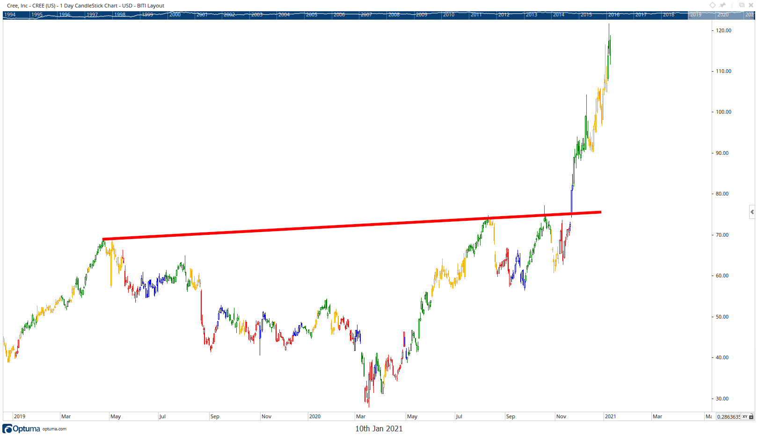Close the chart with the X icon
This screenshot has width=758, height=436.
click(x=751, y=5)
